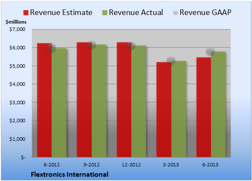Image resolution: width=252 pixels, height=181 pixels.
Task: Click the 6-2013 quarter label
Action: coord(210,165)
